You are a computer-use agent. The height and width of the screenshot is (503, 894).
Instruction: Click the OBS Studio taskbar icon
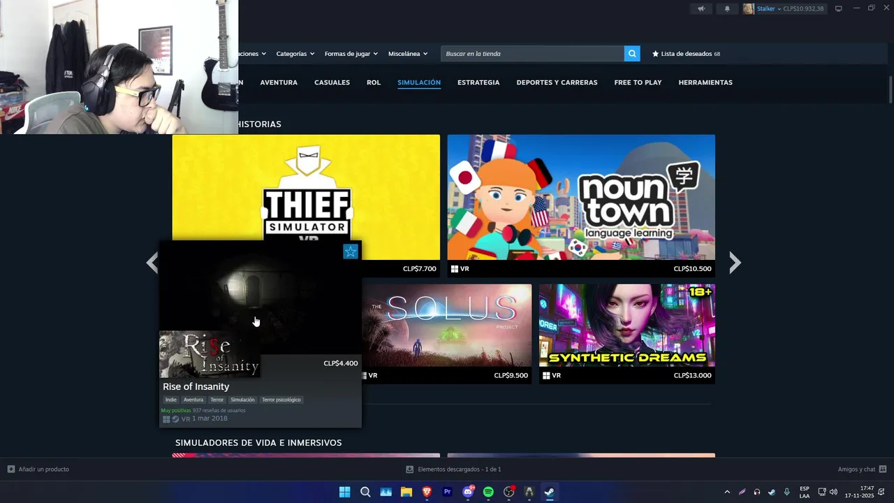tap(508, 492)
